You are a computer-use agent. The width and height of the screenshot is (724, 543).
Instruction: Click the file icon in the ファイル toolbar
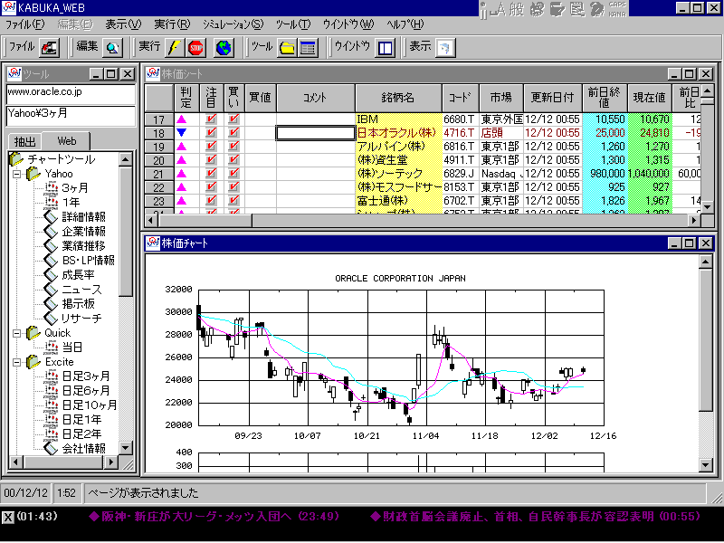pyautogui.click(x=49, y=48)
